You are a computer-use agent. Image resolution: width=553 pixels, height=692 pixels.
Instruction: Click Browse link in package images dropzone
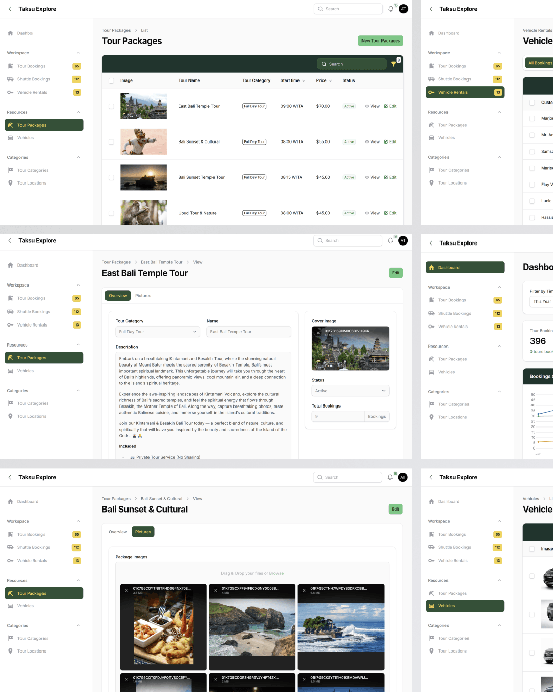[276, 573]
